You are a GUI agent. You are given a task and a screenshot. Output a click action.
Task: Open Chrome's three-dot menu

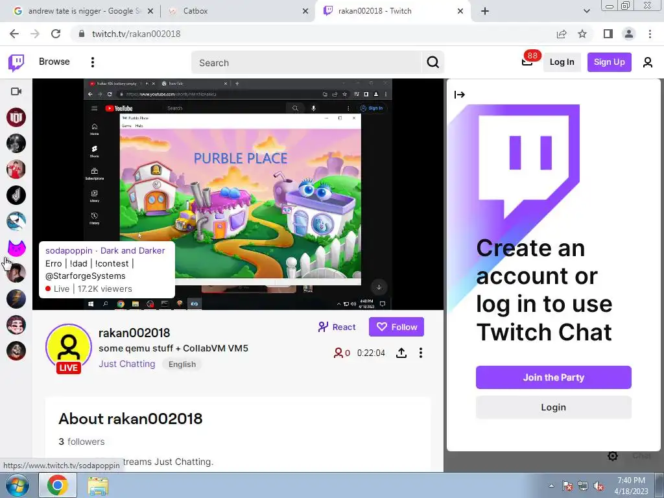click(650, 34)
